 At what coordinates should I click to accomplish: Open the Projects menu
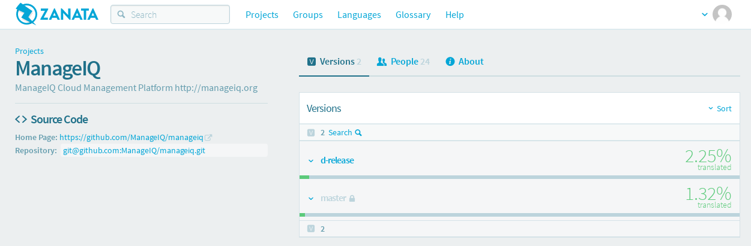(262, 14)
